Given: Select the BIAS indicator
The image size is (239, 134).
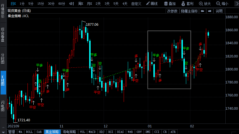Looking at the screenshot, I should tap(120, 132).
